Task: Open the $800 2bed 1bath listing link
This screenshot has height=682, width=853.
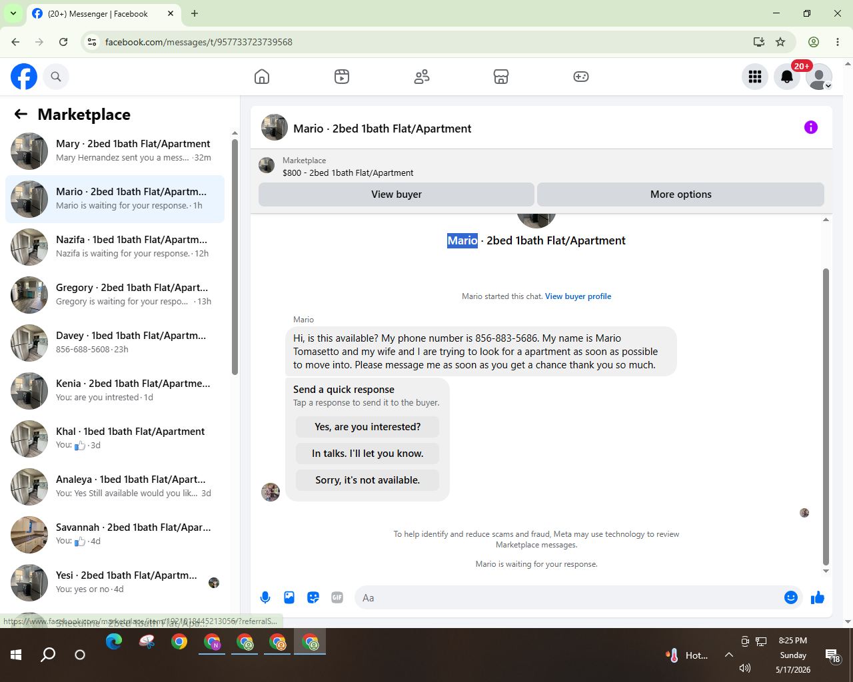Action: 348,172
